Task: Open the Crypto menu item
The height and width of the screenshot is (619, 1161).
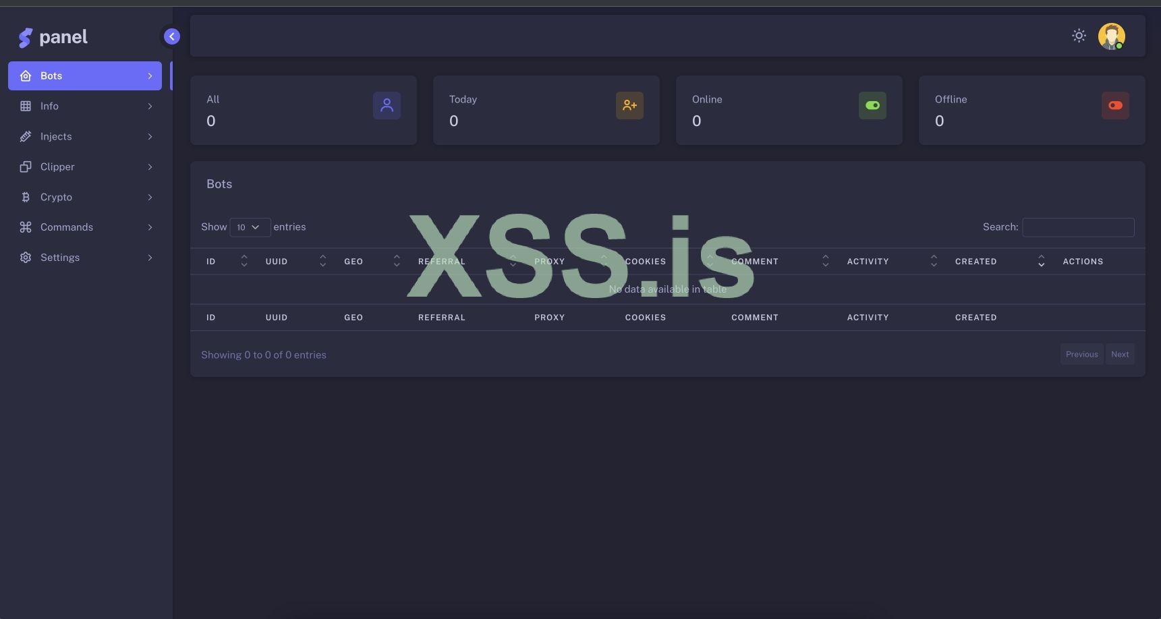Action: 85,197
